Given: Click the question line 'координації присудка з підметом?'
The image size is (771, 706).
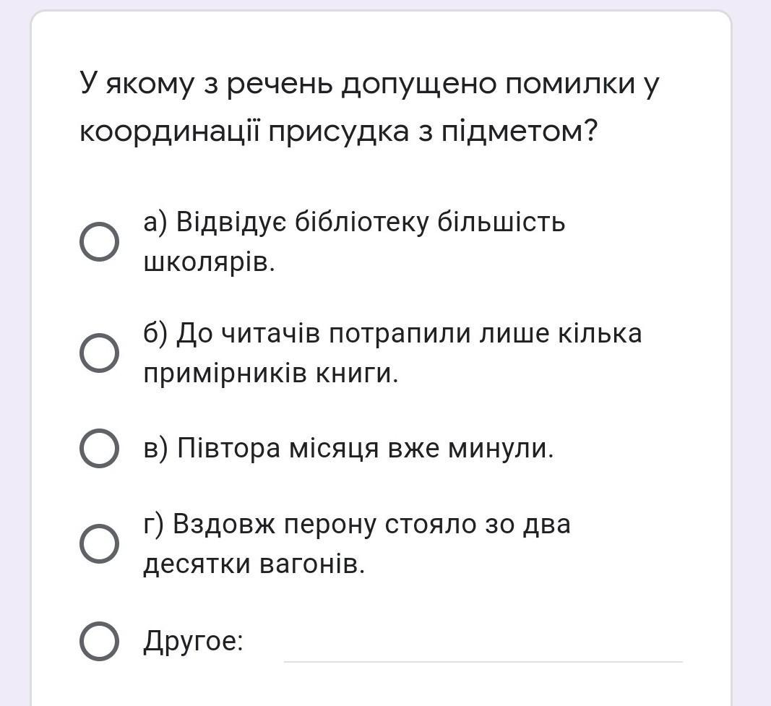Looking at the screenshot, I should click(338, 132).
